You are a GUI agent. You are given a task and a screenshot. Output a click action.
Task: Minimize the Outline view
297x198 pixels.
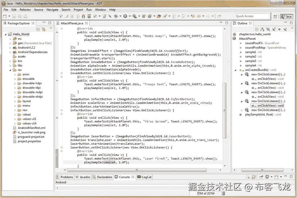click(285, 22)
